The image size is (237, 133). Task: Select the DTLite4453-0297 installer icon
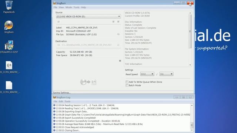pyautogui.click(x=9, y=47)
